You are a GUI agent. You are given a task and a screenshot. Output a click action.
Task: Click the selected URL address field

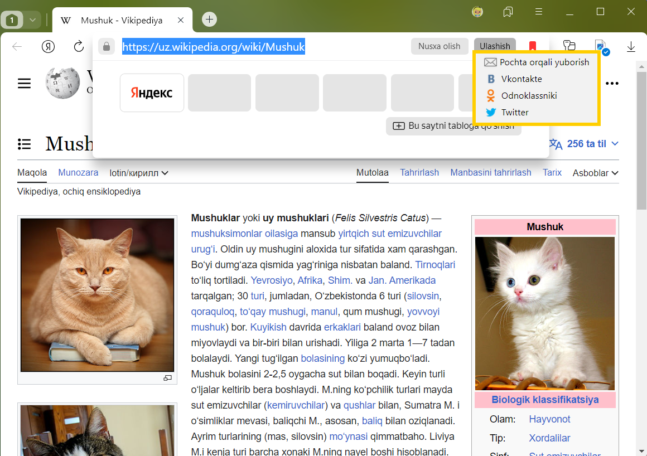pyautogui.click(x=214, y=47)
